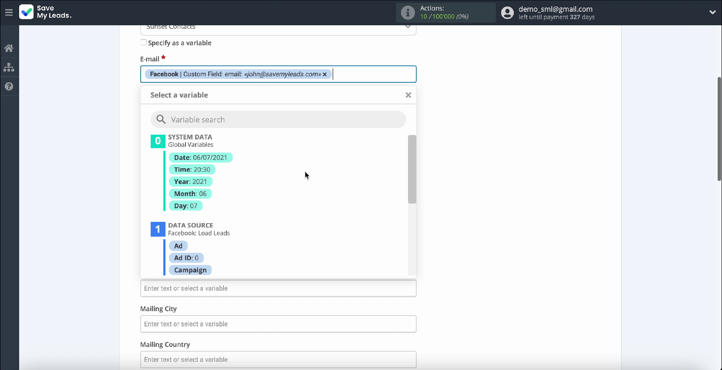Select the Date: 06/07/2021 variable
Image resolution: width=722 pixels, height=370 pixels.
pos(201,157)
